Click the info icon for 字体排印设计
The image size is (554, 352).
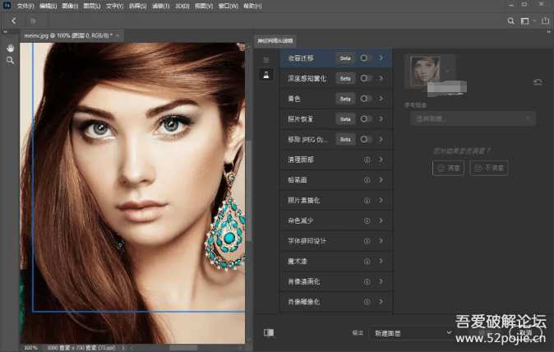pos(367,241)
